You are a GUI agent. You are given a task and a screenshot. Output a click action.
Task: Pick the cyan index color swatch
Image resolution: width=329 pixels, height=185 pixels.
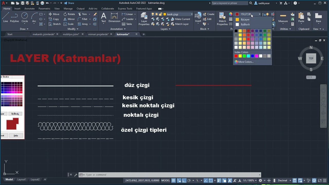click(x=248, y=56)
